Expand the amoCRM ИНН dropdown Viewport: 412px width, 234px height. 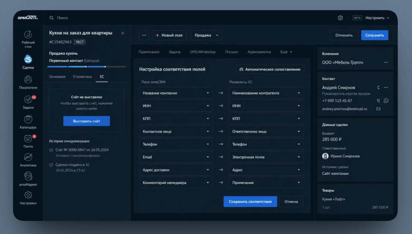click(x=176, y=106)
